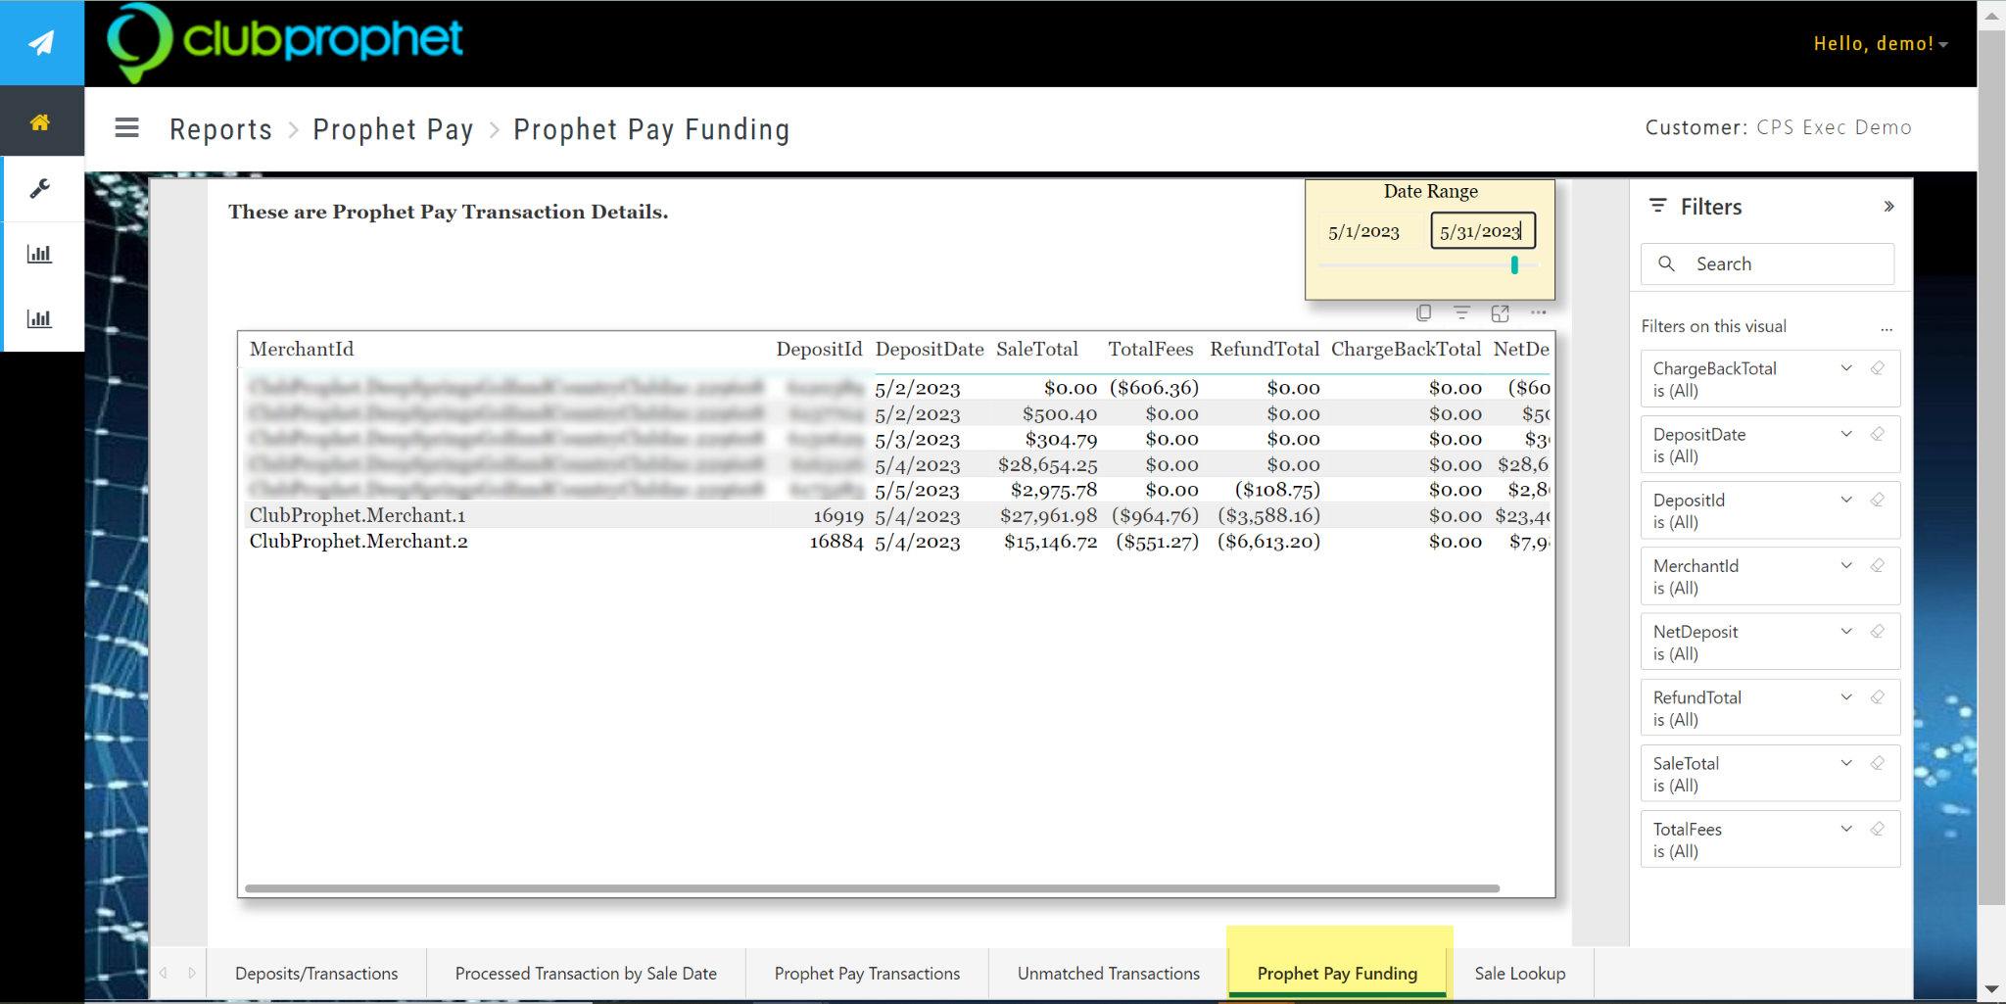2006x1004 pixels.
Task: Click DepositId 16919 cell
Action: pyautogui.click(x=838, y=515)
